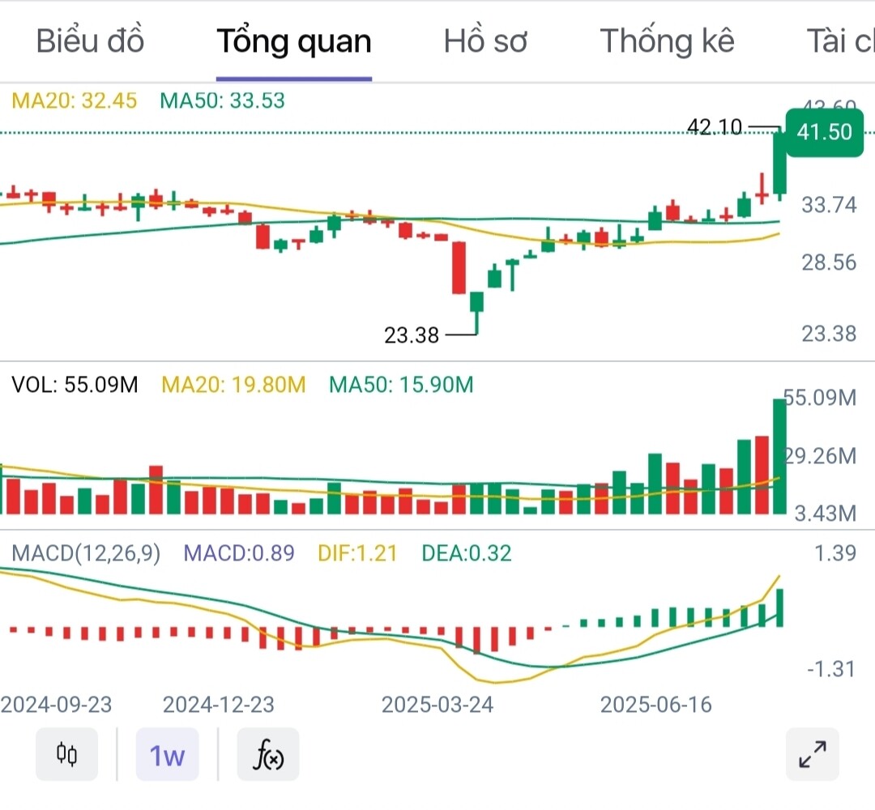Open the partially visible Tài chính tab
This screenshot has width=875, height=810.
tap(839, 40)
